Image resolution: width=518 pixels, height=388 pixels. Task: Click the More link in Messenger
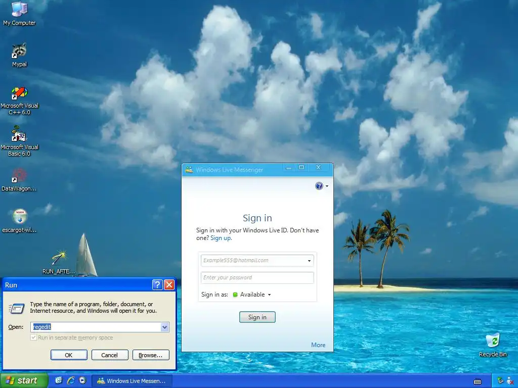pyautogui.click(x=318, y=345)
